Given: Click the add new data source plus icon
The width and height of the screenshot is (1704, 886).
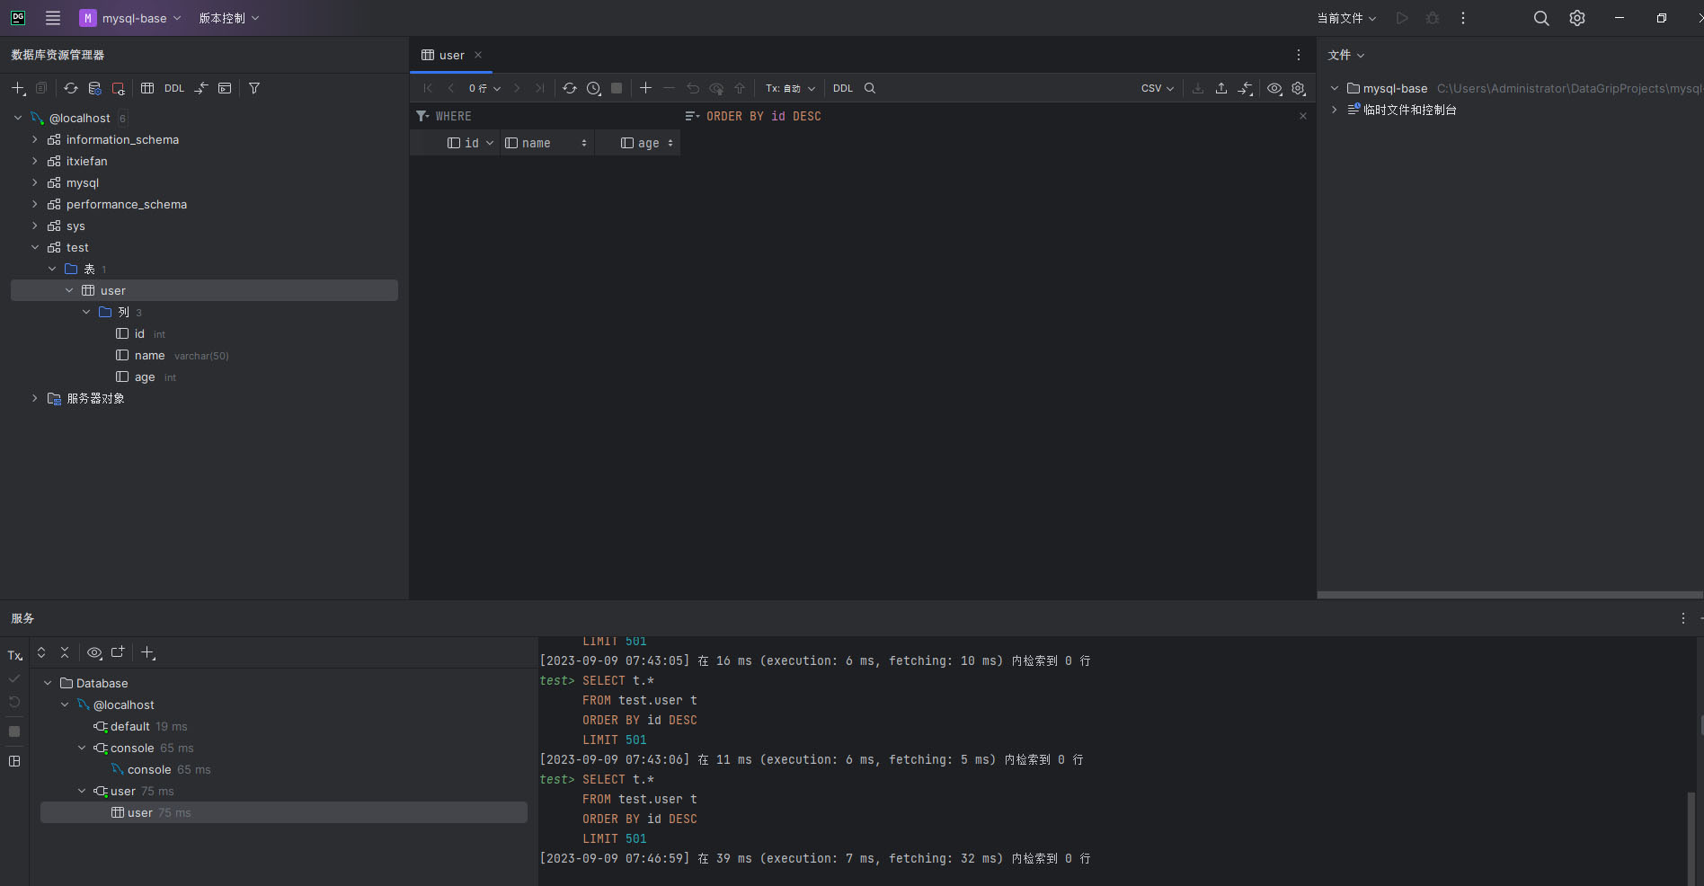Looking at the screenshot, I should pyautogui.click(x=18, y=88).
